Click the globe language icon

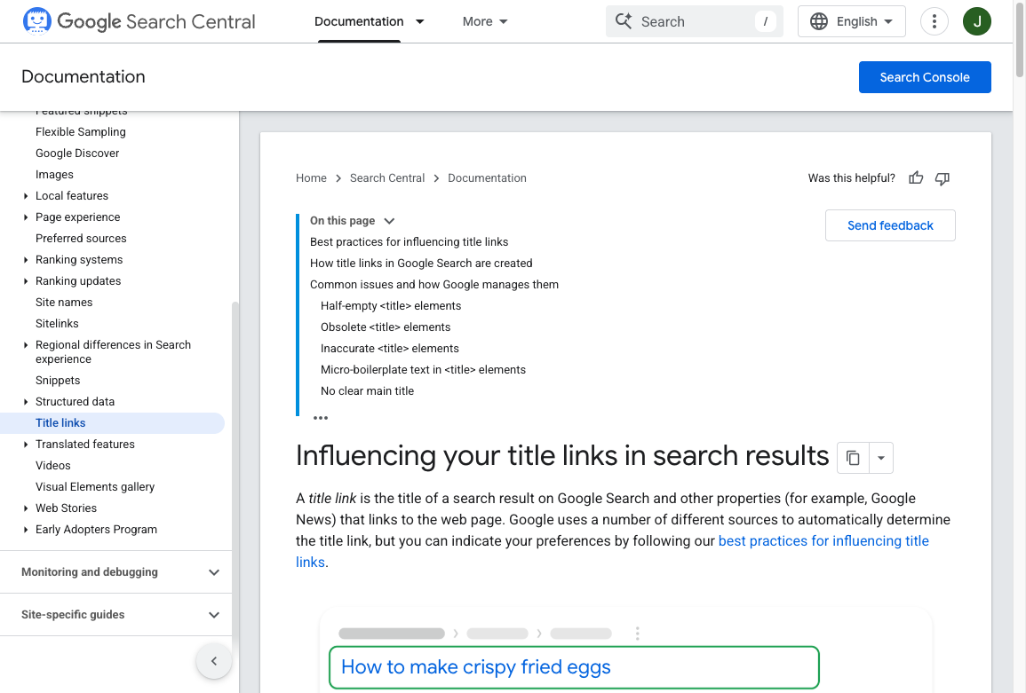pos(818,21)
